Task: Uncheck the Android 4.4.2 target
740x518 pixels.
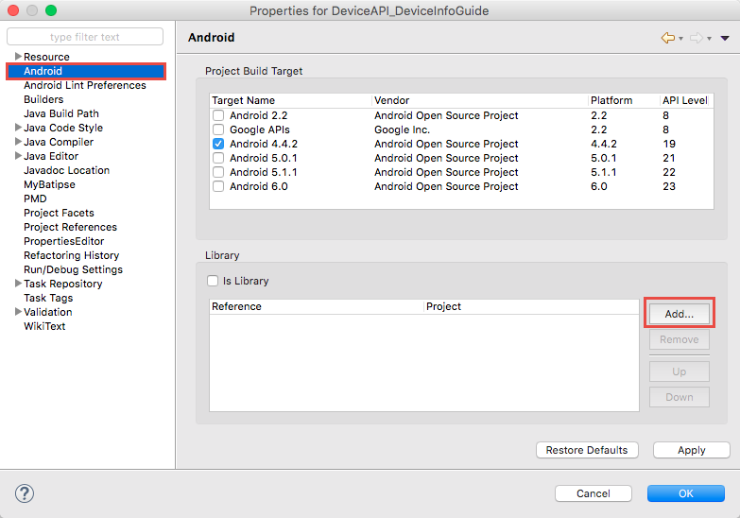Action: tap(218, 144)
